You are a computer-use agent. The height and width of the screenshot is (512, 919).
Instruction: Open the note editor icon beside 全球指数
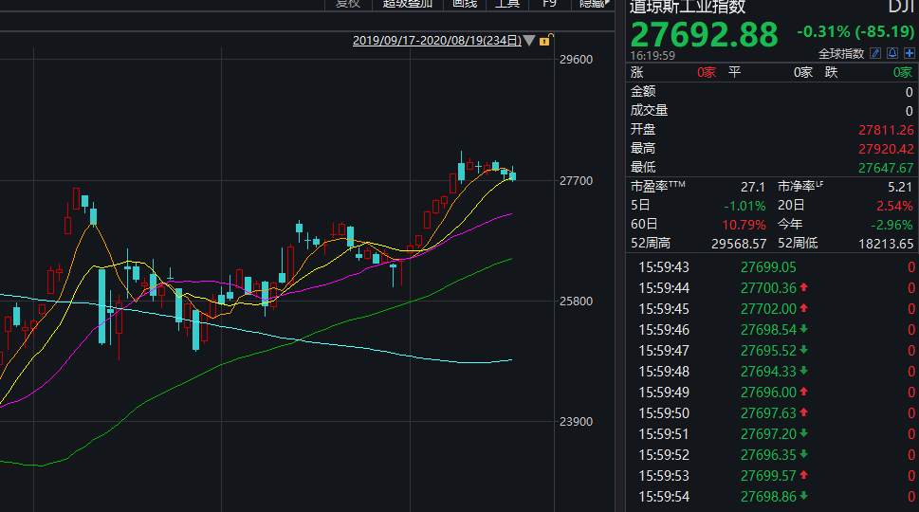(876, 53)
